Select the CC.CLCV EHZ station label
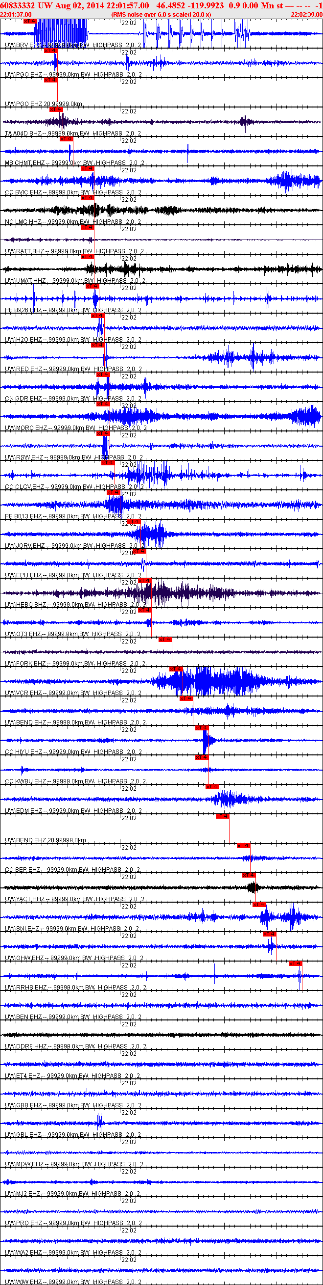 (75, 486)
